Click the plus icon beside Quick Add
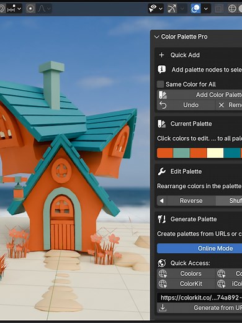Screen dimensions: 242x323 coord(161,55)
